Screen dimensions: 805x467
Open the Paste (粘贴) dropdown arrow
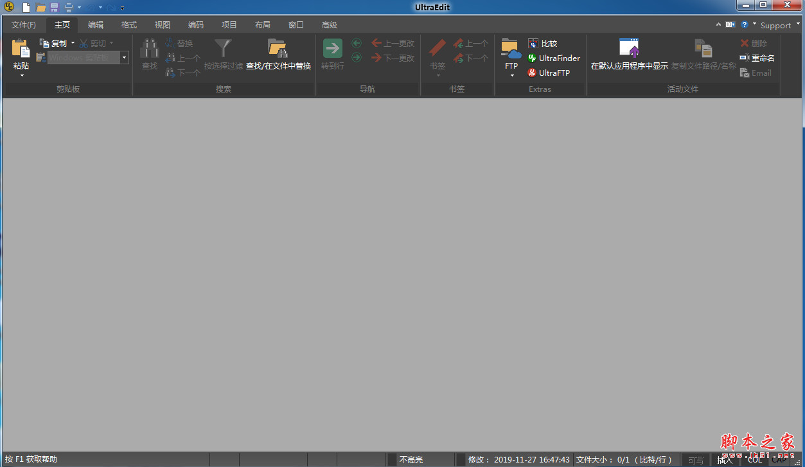pyautogui.click(x=21, y=75)
